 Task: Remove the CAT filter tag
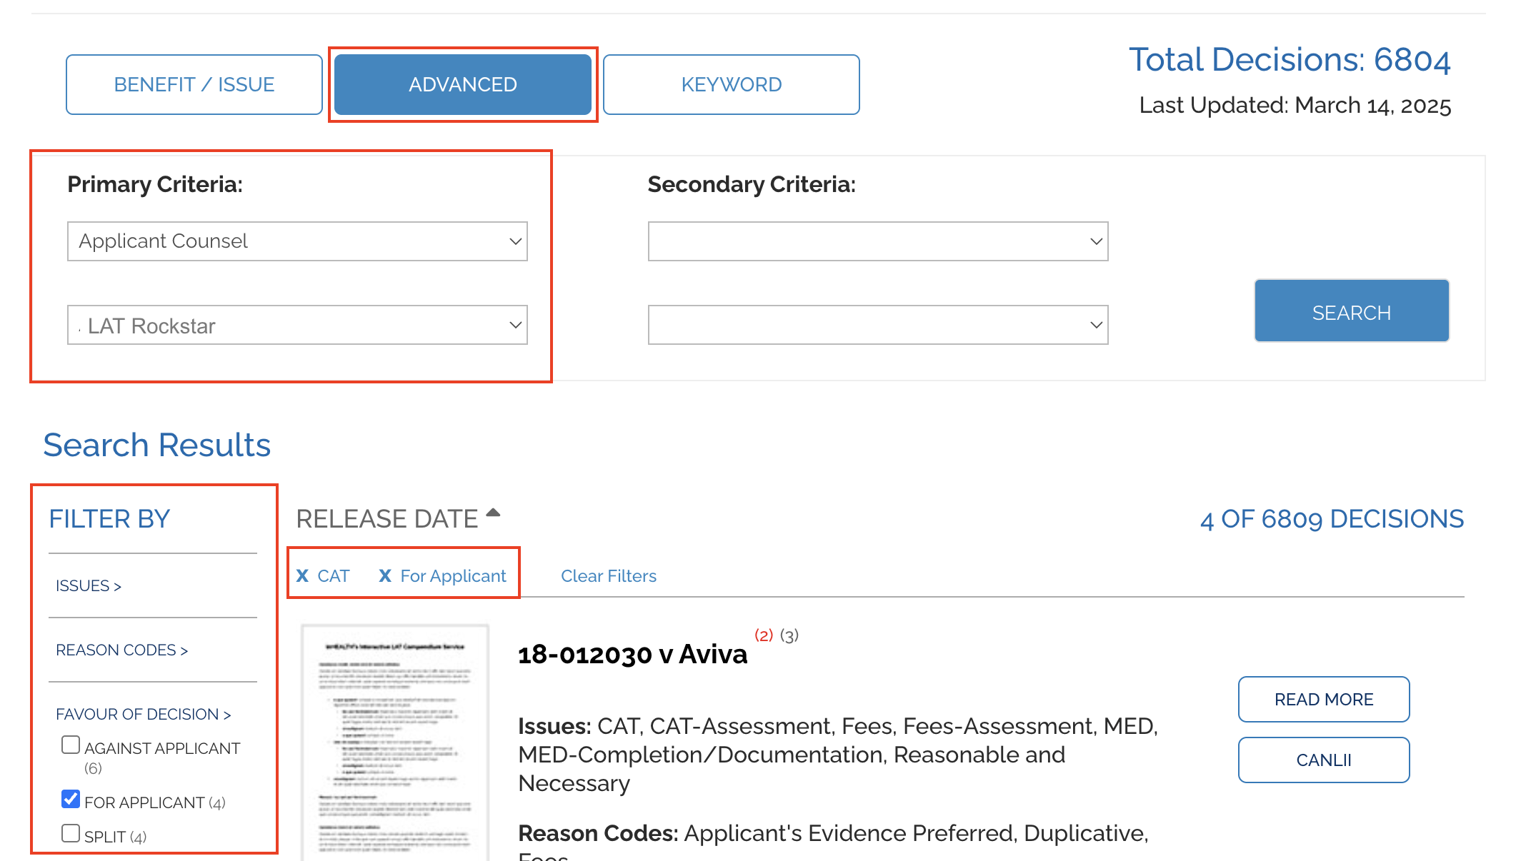(302, 575)
